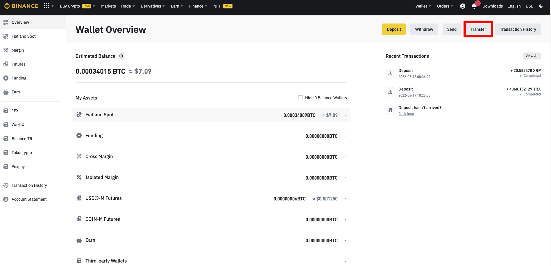
Task: Toggle the Estimated Balance eye icon
Action: [x=121, y=56]
